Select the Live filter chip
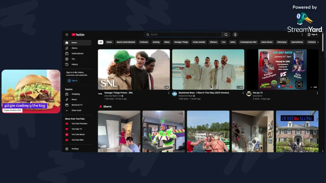Viewport: 326px width, 183px height. [x=224, y=42]
